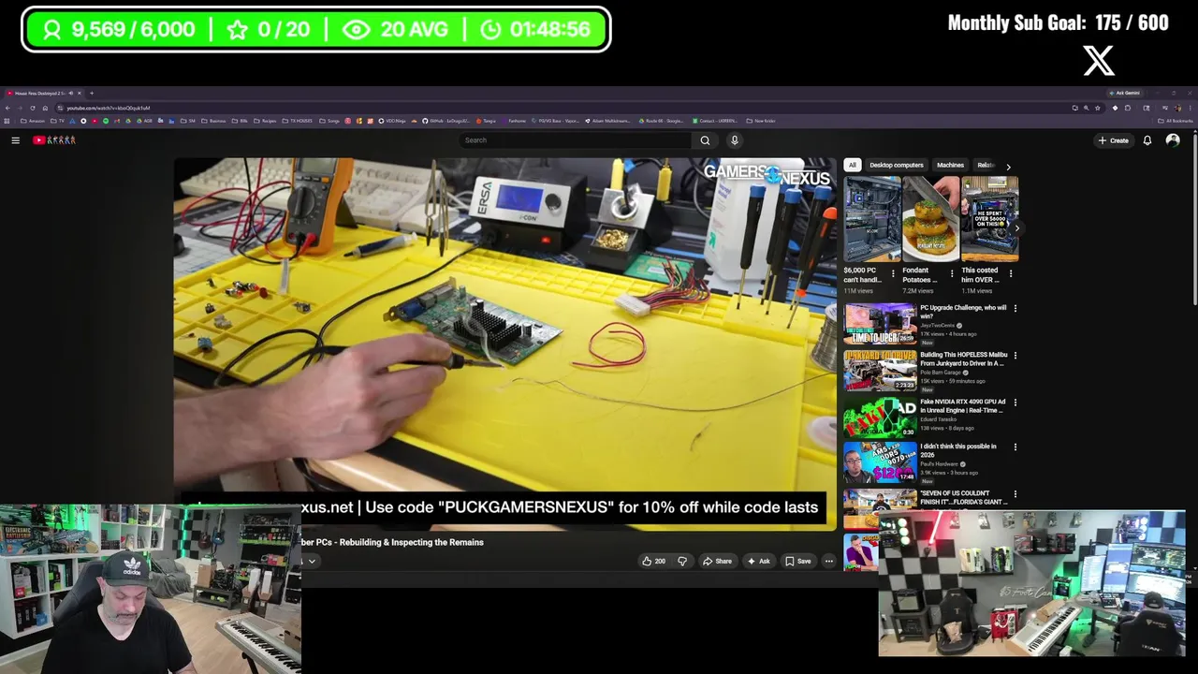Open options for 'I didn't think this possible'
The width and height of the screenshot is (1198, 674).
coord(1015,447)
